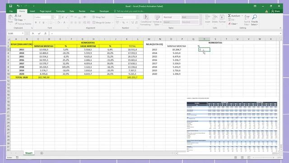The width and height of the screenshot is (289, 163).
Task: Collapse the ribbon with the caret arrow
Action: tap(280, 28)
